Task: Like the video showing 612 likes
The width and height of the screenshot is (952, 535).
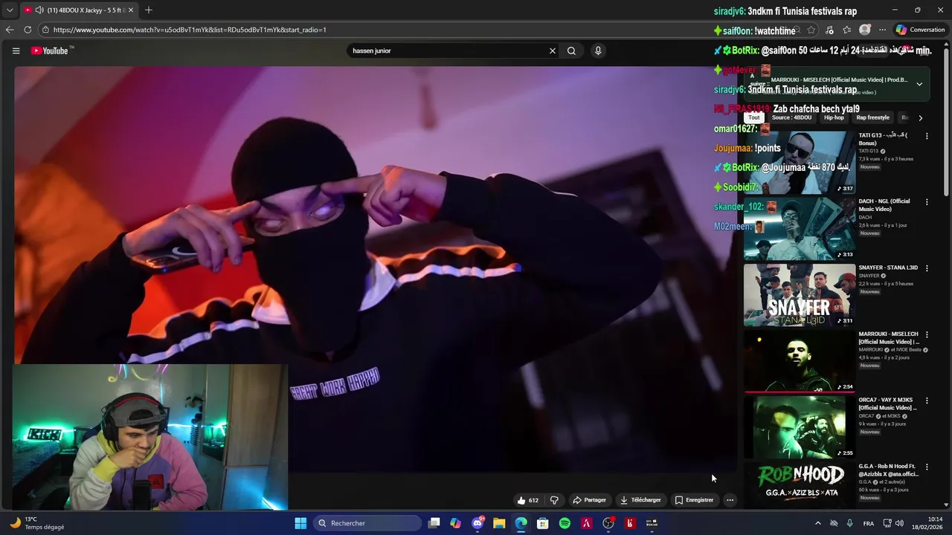Action: [527, 500]
